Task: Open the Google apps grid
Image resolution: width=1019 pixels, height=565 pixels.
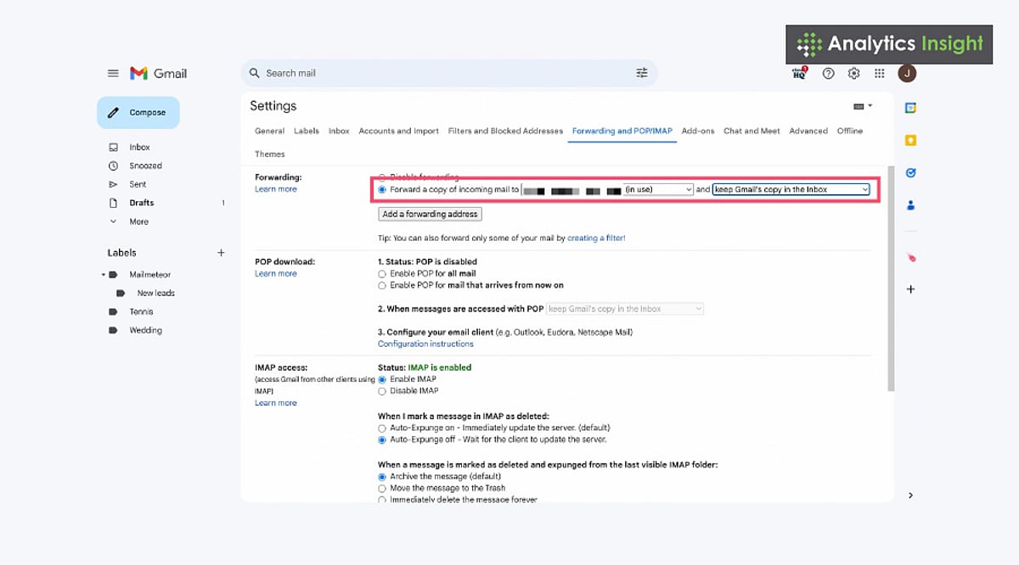Action: click(880, 73)
